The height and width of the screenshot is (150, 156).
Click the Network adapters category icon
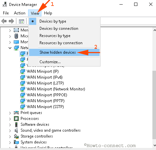(16, 48)
